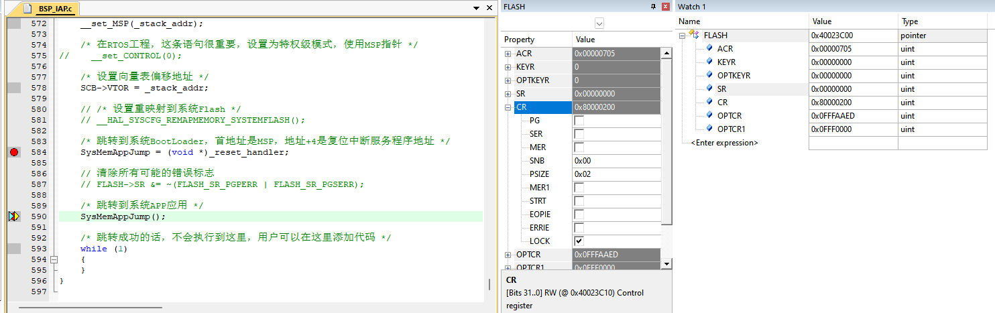
Task: Click the editor horizontal scrollbar thumb
Action: [91, 308]
